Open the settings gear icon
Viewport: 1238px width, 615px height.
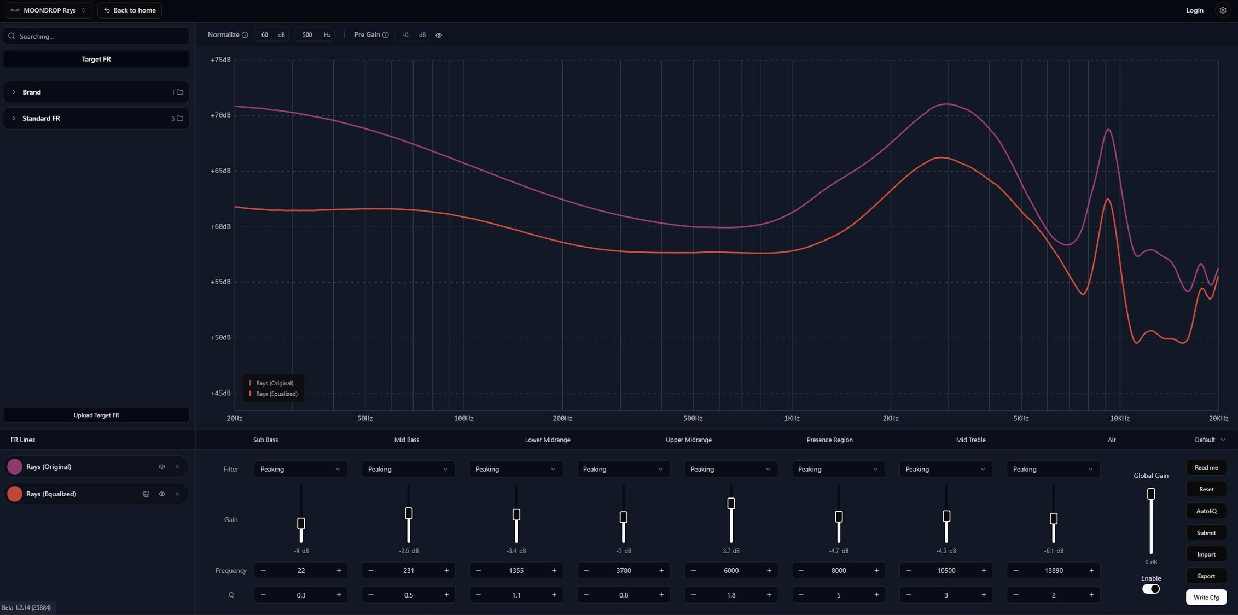click(x=1223, y=10)
